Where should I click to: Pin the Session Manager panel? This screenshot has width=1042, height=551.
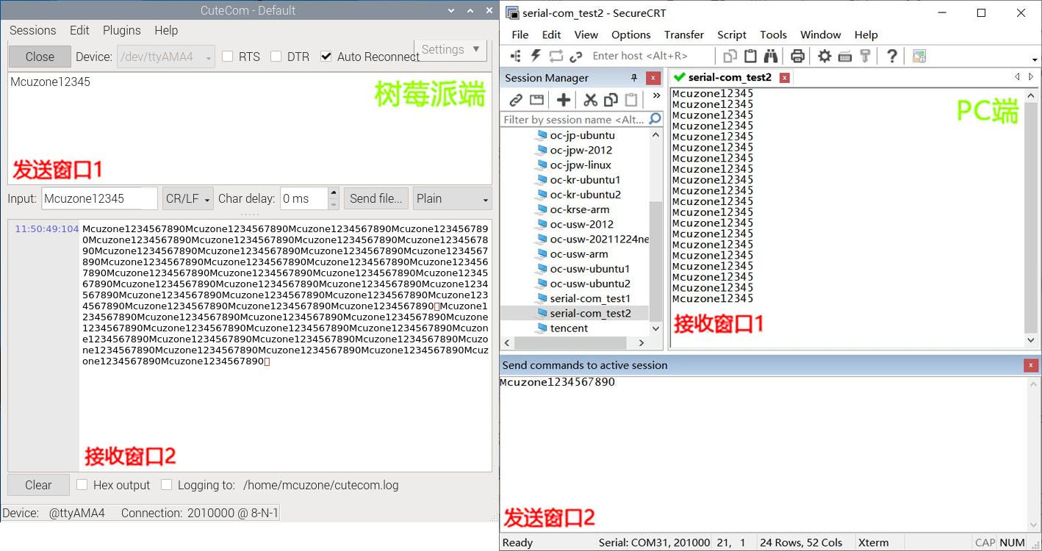click(634, 78)
